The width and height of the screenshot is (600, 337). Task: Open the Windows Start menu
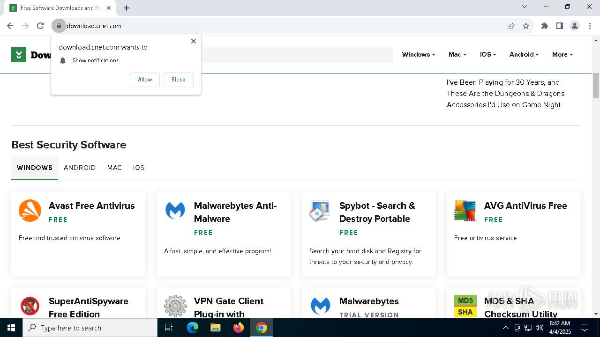pos(11,328)
